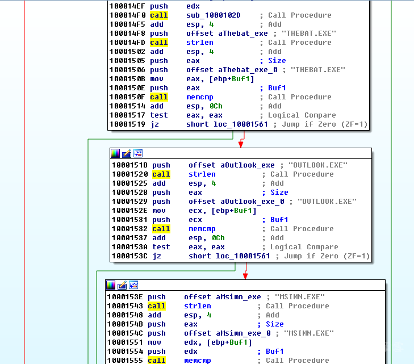Select "esp, 0Ch" at address 10001537
414x364 pixels.
pyautogui.click(x=207, y=238)
